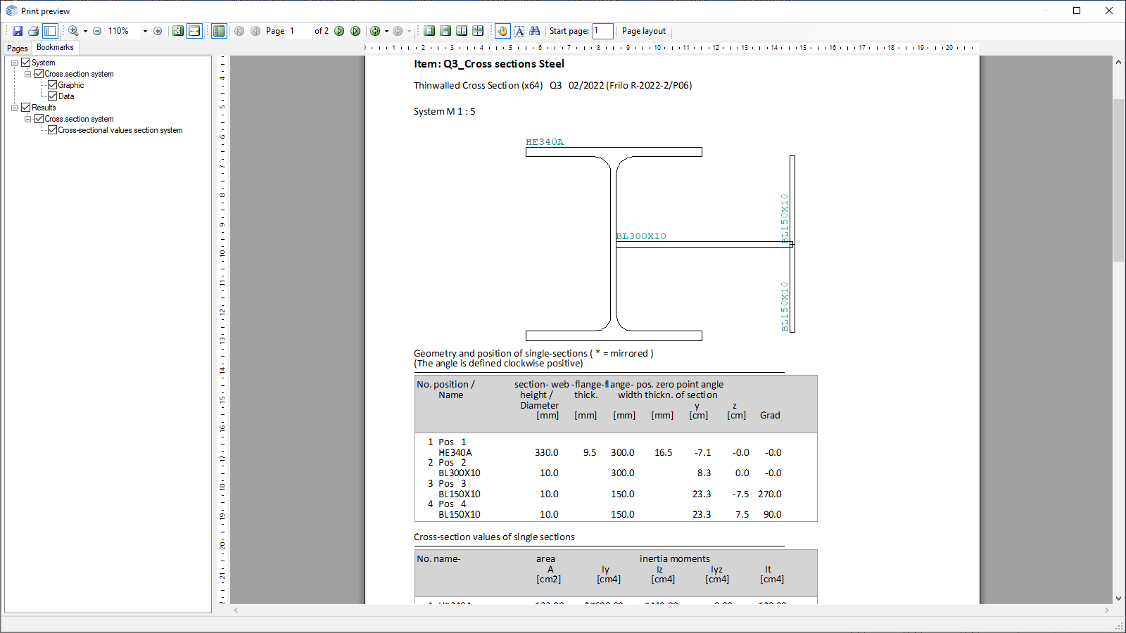Switch to the Bookmarks tab

55,47
